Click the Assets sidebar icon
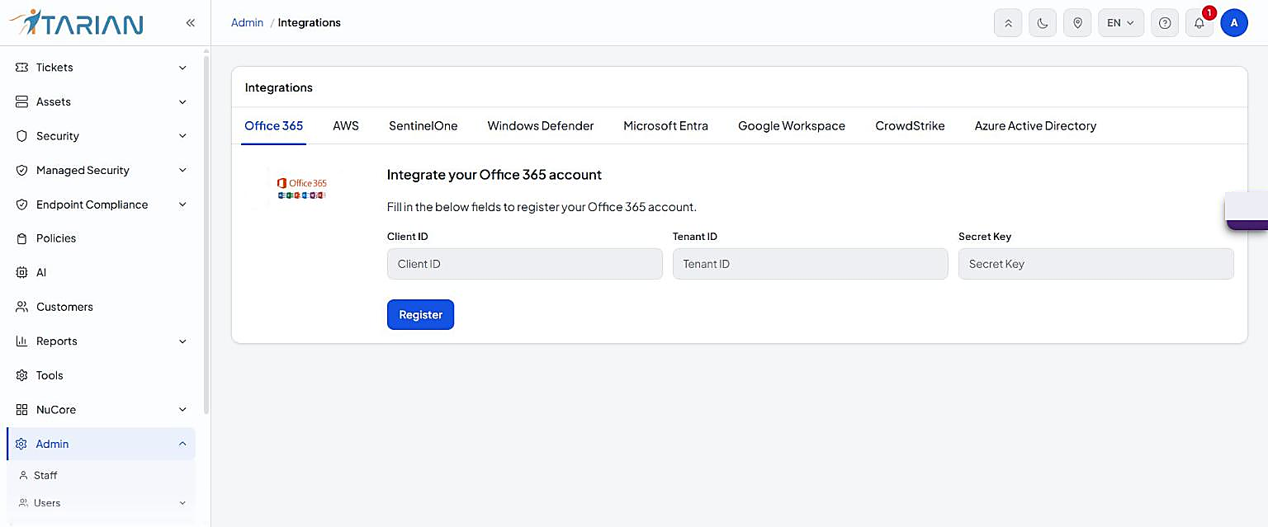 22,101
